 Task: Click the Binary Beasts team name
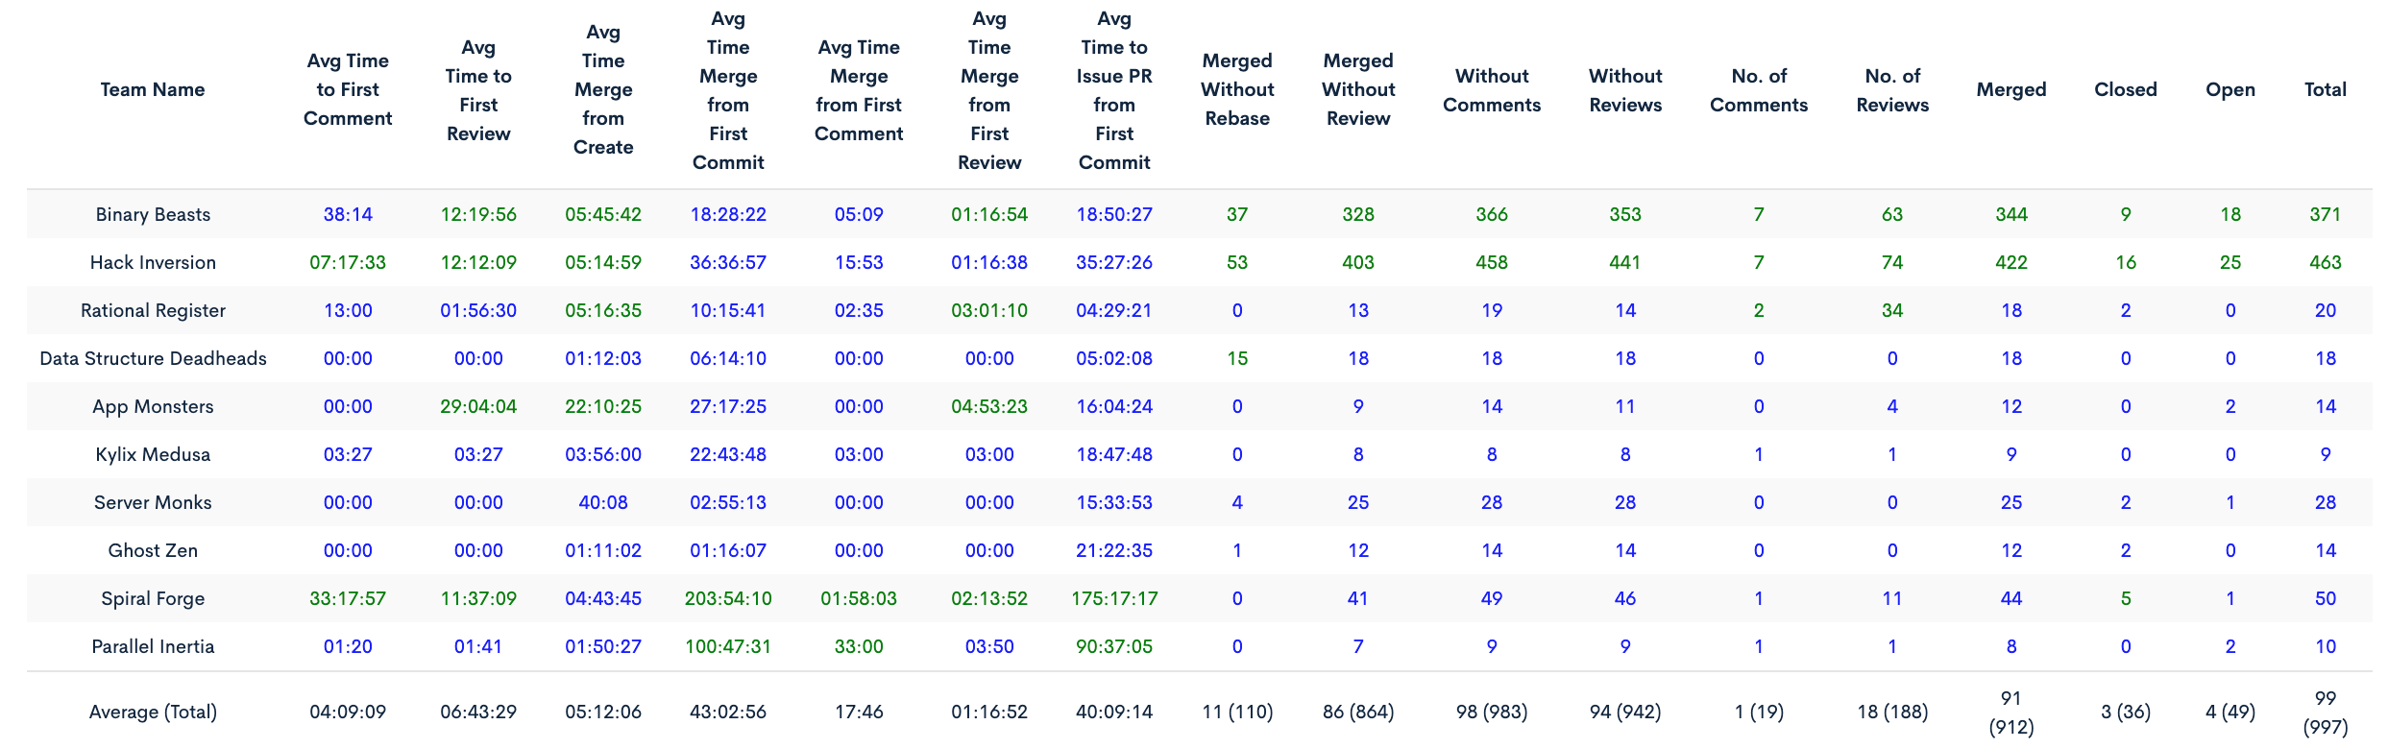[153, 214]
